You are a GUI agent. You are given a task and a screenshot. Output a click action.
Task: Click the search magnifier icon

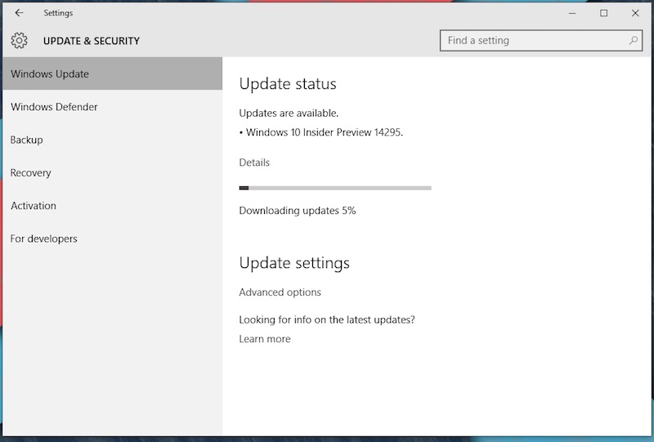[x=633, y=41]
